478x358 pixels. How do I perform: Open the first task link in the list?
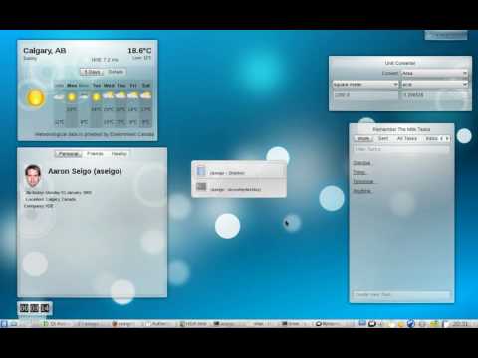pos(361,163)
